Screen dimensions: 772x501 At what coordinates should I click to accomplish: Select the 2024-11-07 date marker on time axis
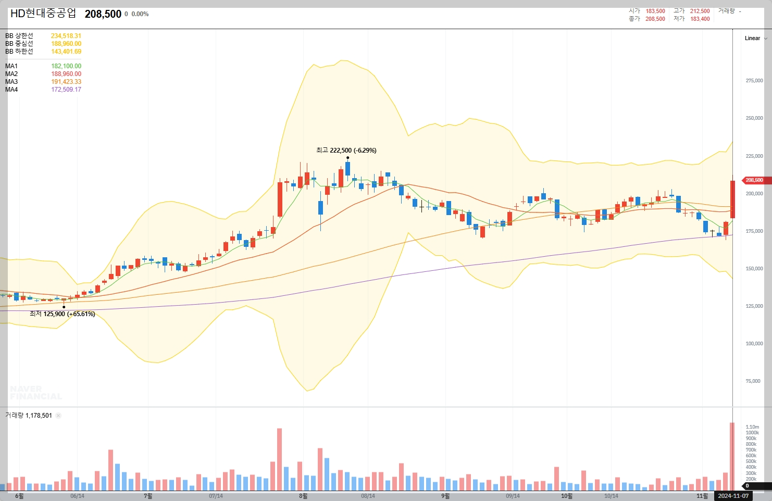click(x=733, y=496)
